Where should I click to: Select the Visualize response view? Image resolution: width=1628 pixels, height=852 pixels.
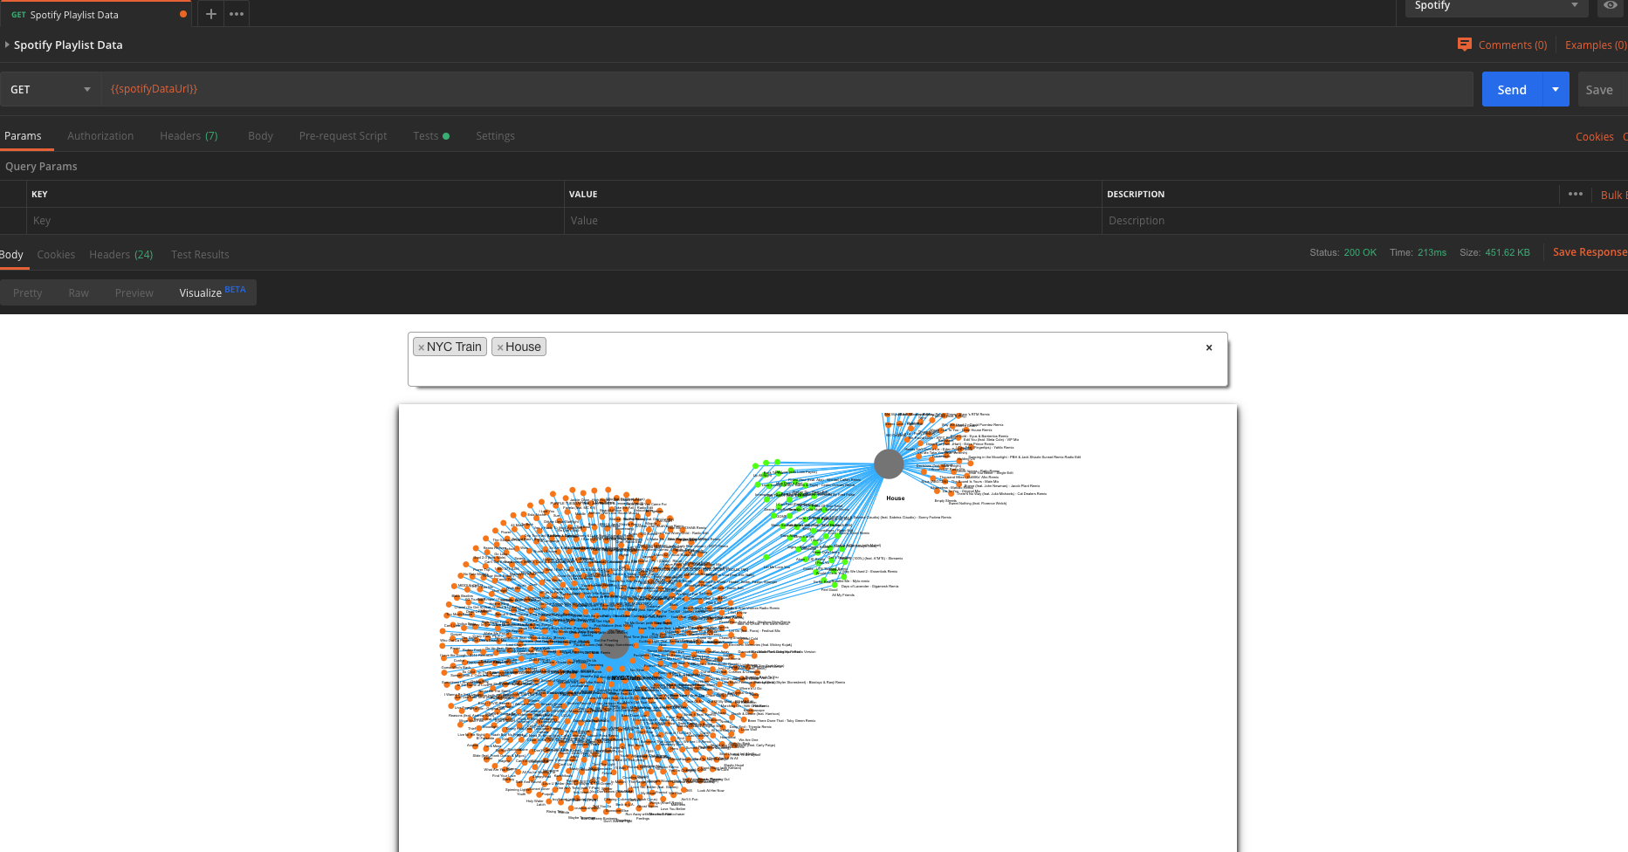pyautogui.click(x=212, y=292)
